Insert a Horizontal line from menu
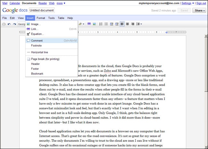Viewport: 208px width, 149px height. tap(52, 52)
